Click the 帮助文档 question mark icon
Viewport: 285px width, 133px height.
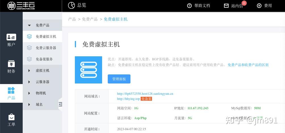[x=189, y=6]
